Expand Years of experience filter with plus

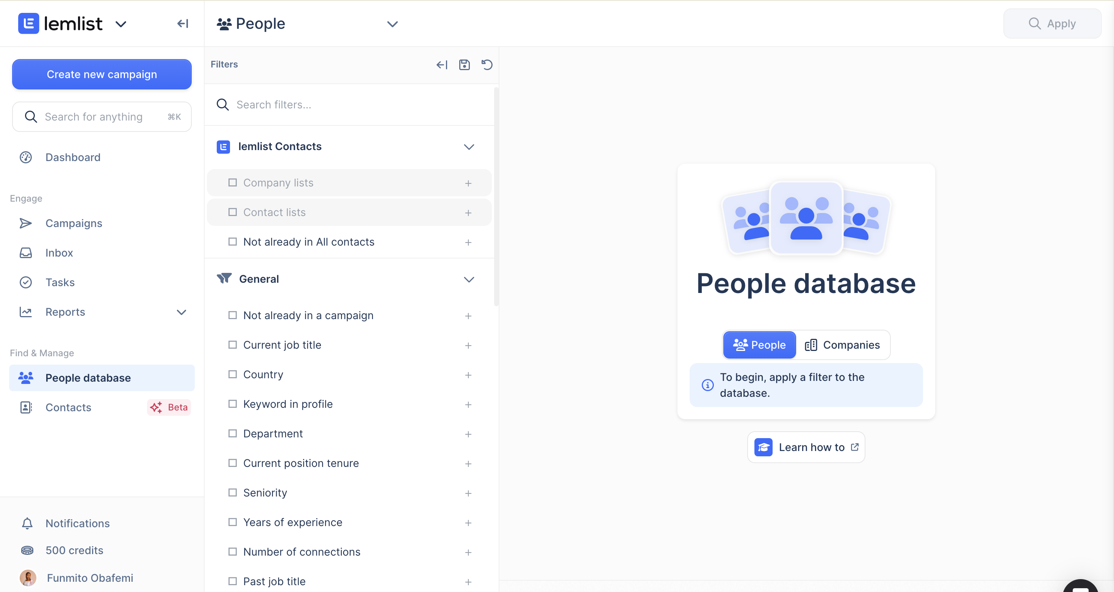pos(468,523)
